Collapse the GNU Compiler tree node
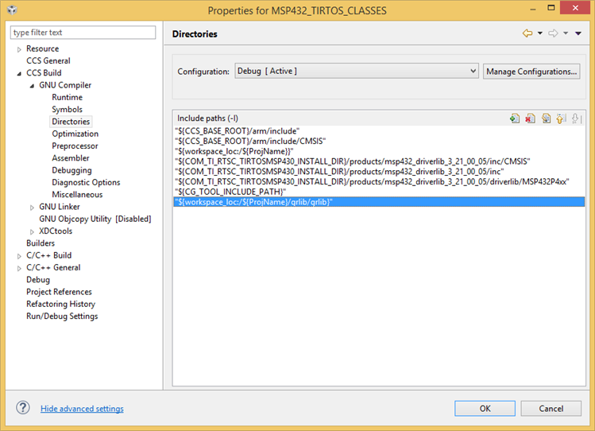Viewport: 595px width, 431px height. click(32, 86)
